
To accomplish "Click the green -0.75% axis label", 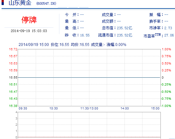I will tap(166, 98).
